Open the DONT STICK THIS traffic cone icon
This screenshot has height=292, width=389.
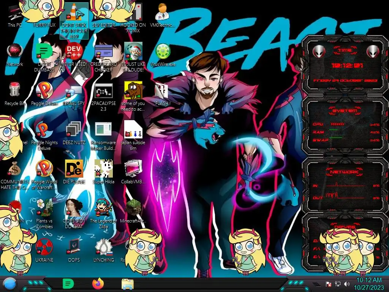[74, 21]
